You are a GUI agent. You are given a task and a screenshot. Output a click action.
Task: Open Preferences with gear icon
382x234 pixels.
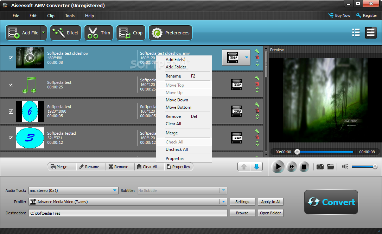(x=170, y=33)
